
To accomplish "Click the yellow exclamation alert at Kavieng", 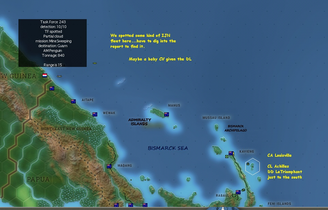I will pyautogui.click(x=233, y=154).
